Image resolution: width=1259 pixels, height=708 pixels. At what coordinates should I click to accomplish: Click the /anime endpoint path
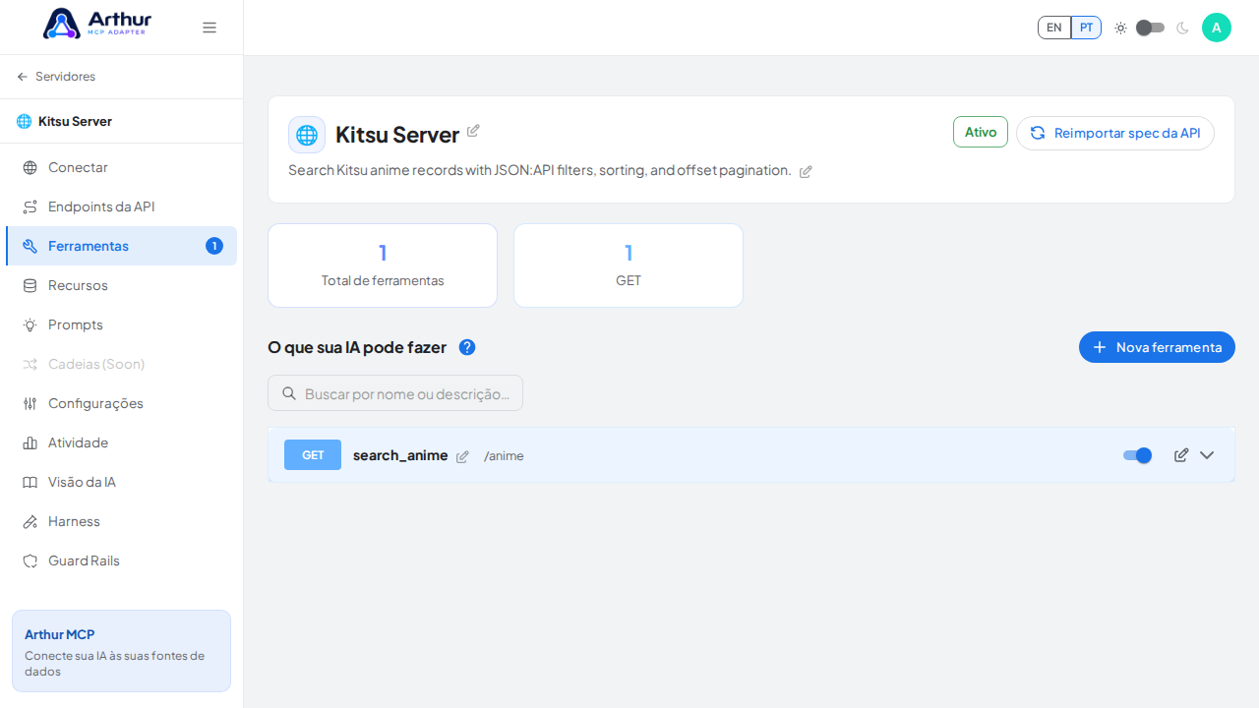click(x=504, y=456)
